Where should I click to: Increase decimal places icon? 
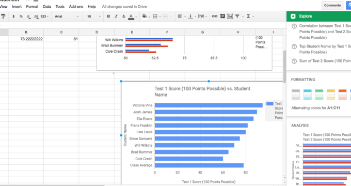(36, 17)
